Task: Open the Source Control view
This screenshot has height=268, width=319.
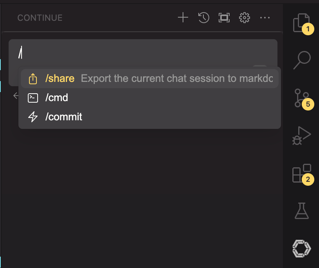Action: [301, 98]
